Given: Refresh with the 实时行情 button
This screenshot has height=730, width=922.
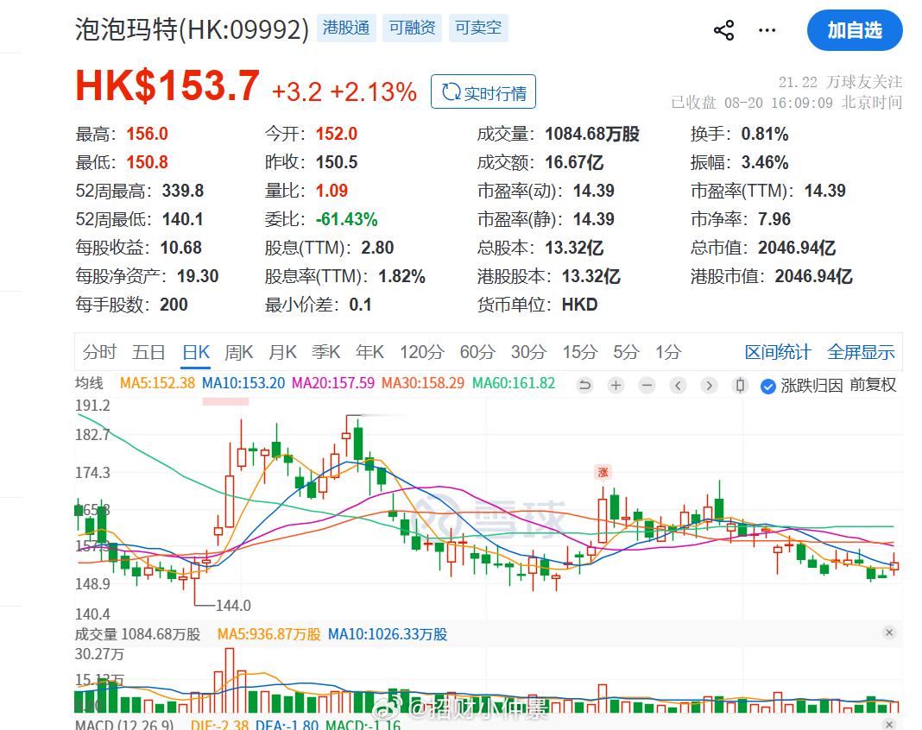Looking at the screenshot, I should coord(483,91).
